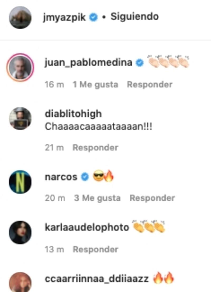View juan_pablomedina story avatar
The width and height of the screenshot is (211, 292).
click(20, 67)
